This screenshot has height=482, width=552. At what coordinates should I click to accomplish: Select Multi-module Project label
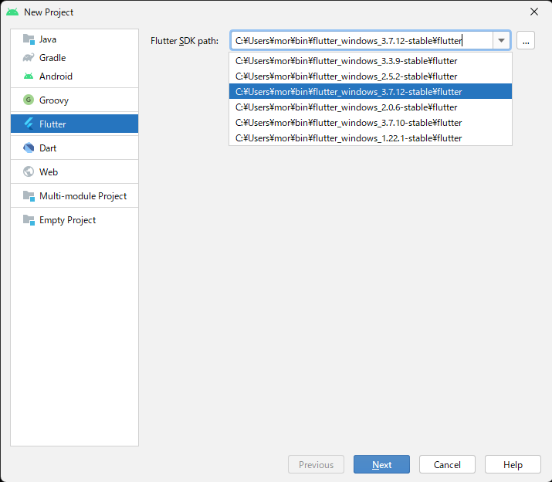(83, 196)
